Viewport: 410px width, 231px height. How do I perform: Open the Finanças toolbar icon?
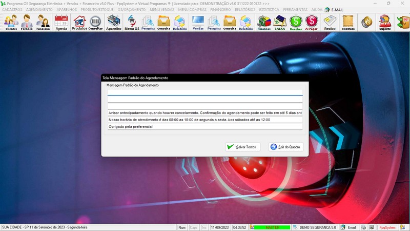263,22
